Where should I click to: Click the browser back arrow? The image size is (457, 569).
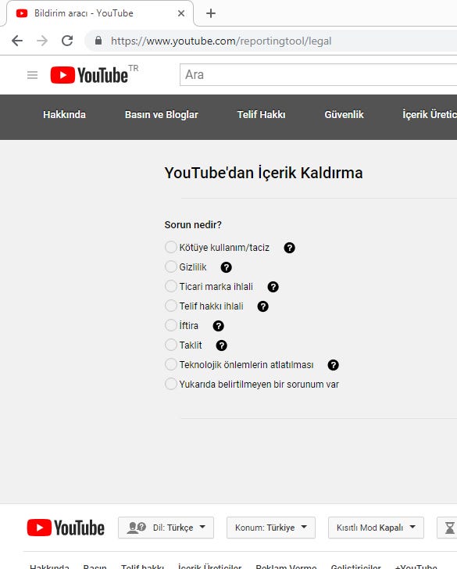tap(17, 41)
